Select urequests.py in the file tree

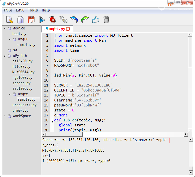coord(24,105)
